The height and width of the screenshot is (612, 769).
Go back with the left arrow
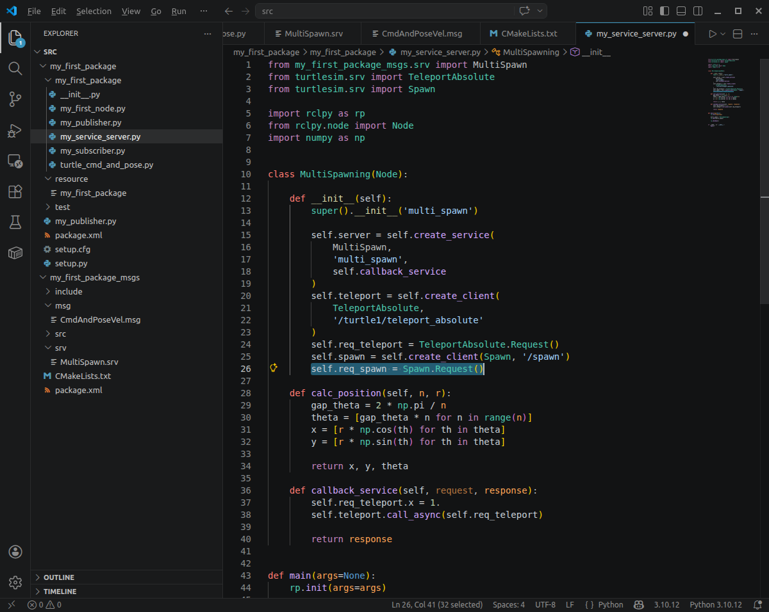point(229,11)
